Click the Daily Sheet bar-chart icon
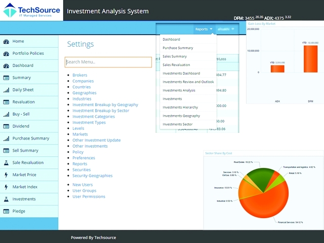 coord(6,90)
